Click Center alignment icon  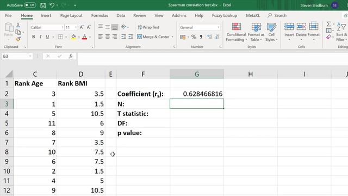pos(108,36)
